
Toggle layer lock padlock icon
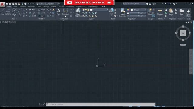click(x=88, y=10)
